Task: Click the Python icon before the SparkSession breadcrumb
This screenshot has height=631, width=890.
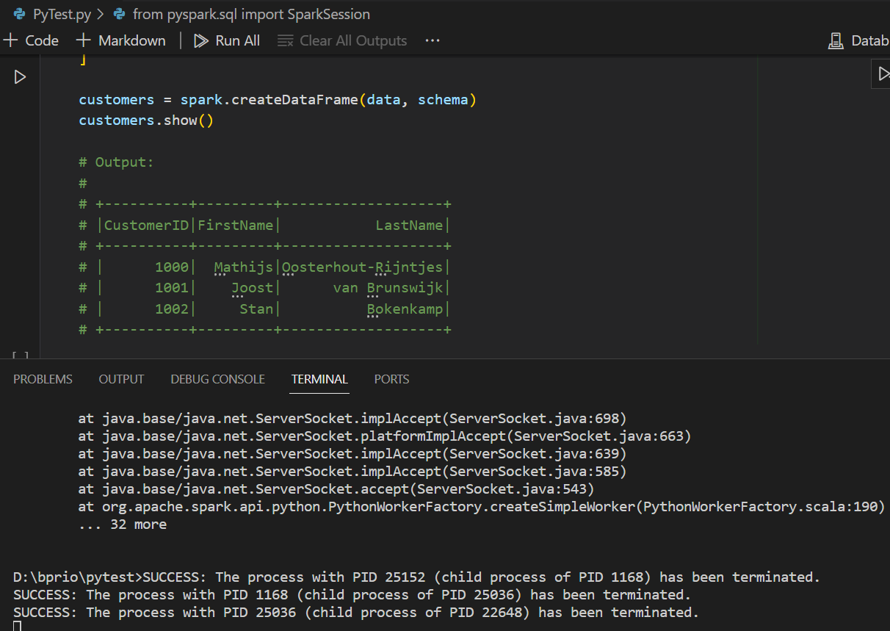Action: pyautogui.click(x=119, y=14)
